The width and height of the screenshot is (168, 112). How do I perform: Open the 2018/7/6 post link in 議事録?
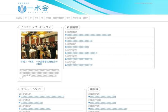108,109
